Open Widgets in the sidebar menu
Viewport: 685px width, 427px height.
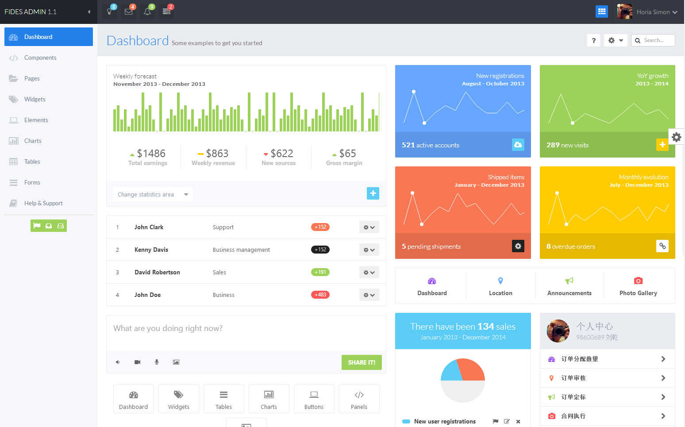point(49,99)
